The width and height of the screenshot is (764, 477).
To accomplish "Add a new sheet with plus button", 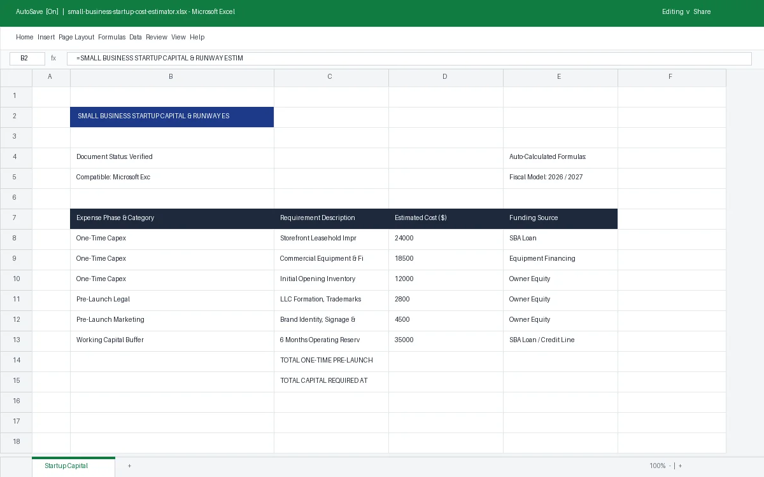I will 129,466.
